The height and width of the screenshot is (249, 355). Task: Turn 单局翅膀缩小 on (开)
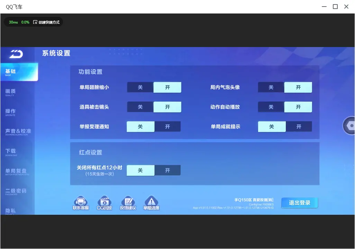167,87
